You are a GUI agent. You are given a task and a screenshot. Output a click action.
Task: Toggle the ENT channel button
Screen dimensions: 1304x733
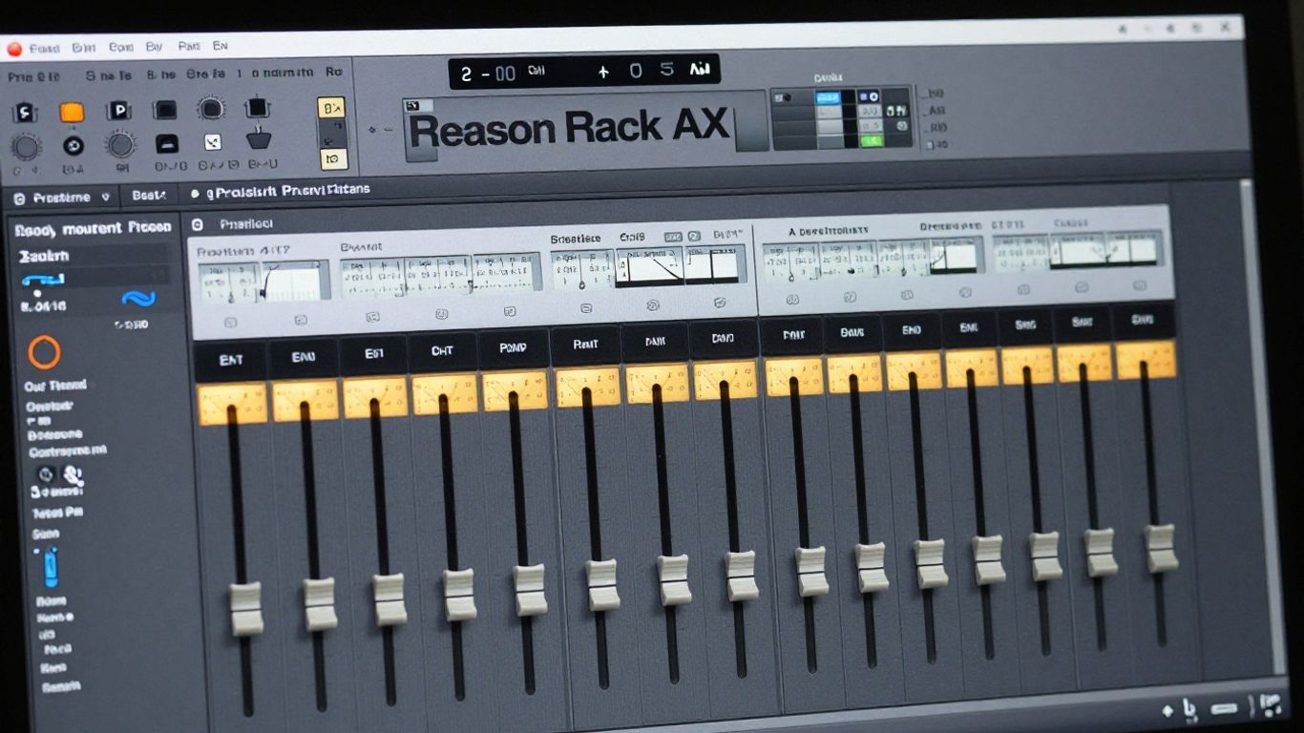[x=230, y=361]
